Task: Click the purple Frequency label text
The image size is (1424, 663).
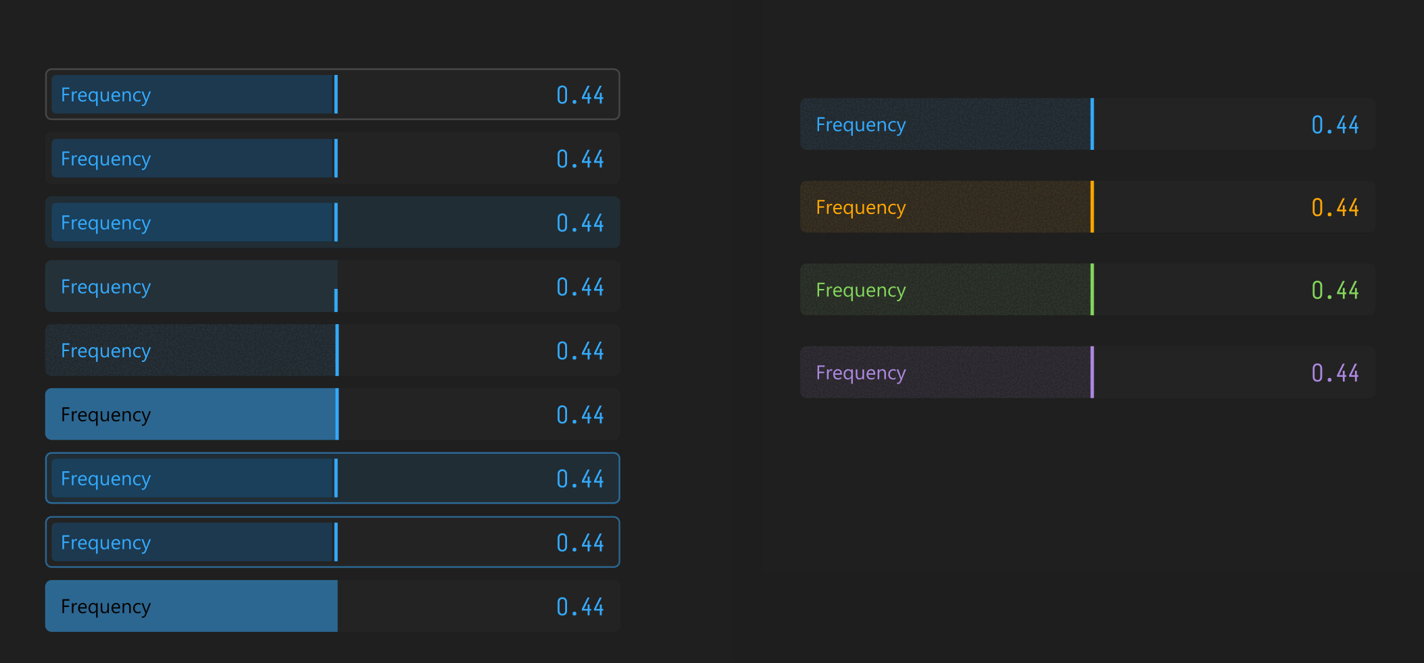Action: (860, 373)
